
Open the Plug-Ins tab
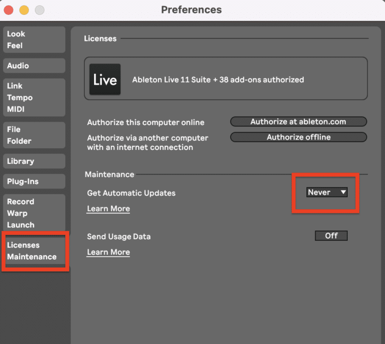pyautogui.click(x=34, y=181)
